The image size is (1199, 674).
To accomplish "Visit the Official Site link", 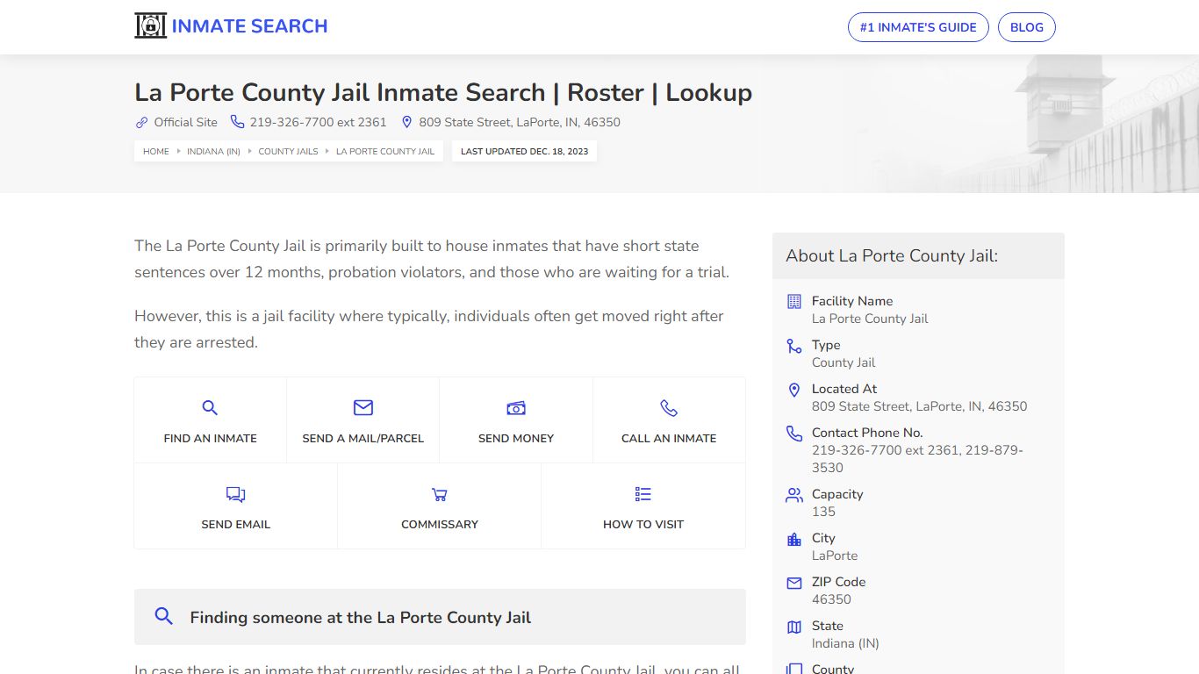I will point(185,123).
